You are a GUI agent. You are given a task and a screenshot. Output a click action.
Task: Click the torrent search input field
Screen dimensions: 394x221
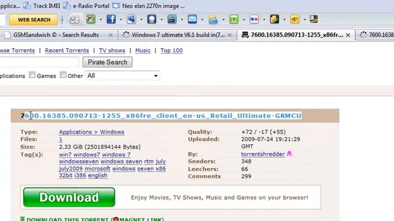pyautogui.click(x=39, y=62)
